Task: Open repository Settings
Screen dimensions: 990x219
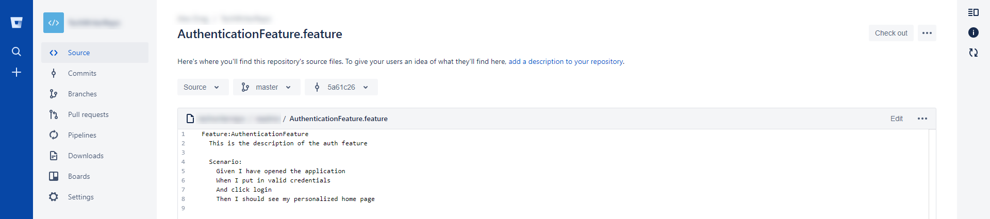Action: click(x=81, y=197)
